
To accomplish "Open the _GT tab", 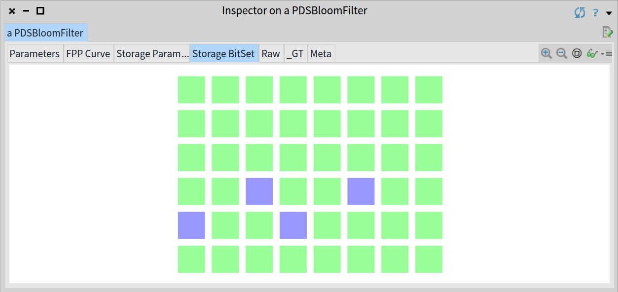I will (x=295, y=54).
